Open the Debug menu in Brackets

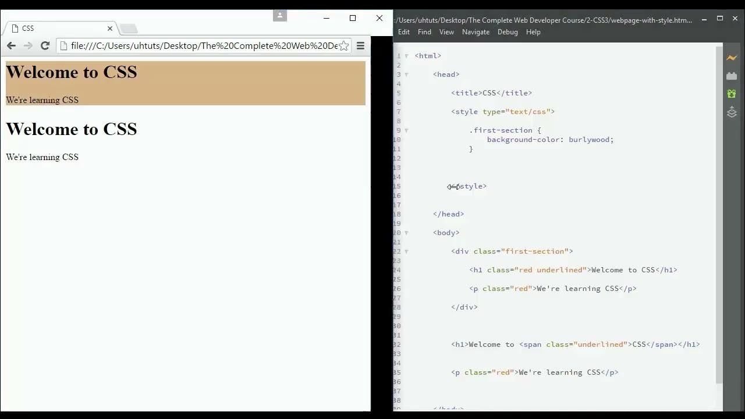pos(508,32)
